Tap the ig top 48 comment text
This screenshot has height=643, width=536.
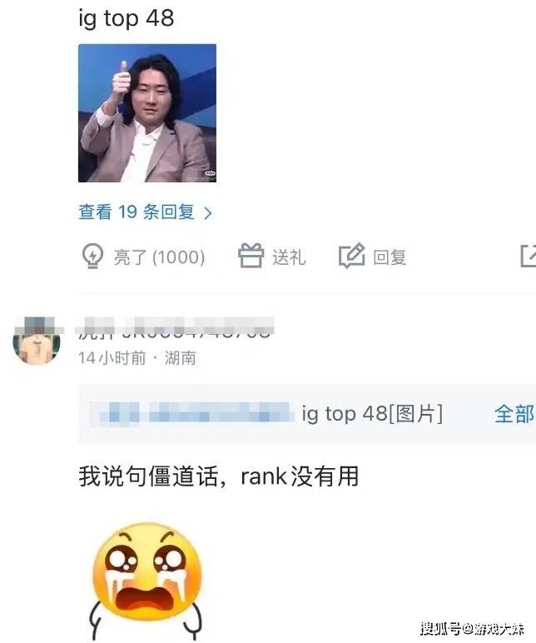[x=127, y=19]
